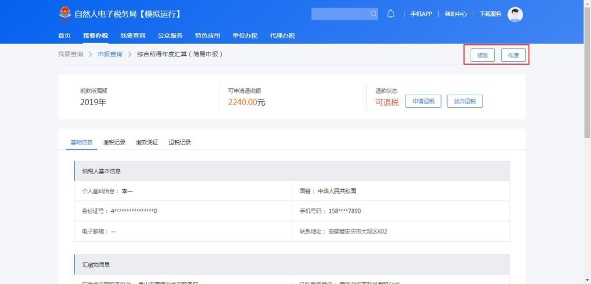Open 特色应用 navigation menu
The height and width of the screenshot is (284, 591).
207,36
